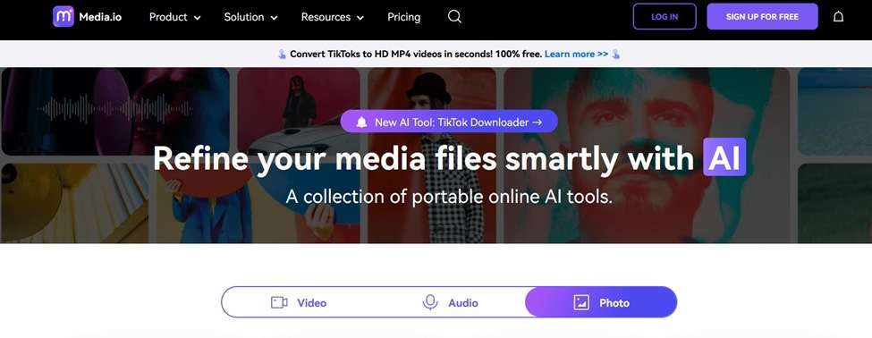
Task: Click the colorful face portrait thumbnail
Action: click(647, 156)
